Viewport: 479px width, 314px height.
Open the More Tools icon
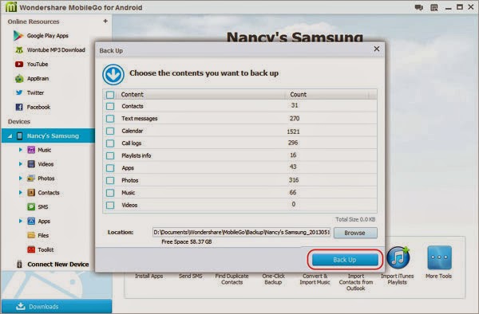pos(439,257)
